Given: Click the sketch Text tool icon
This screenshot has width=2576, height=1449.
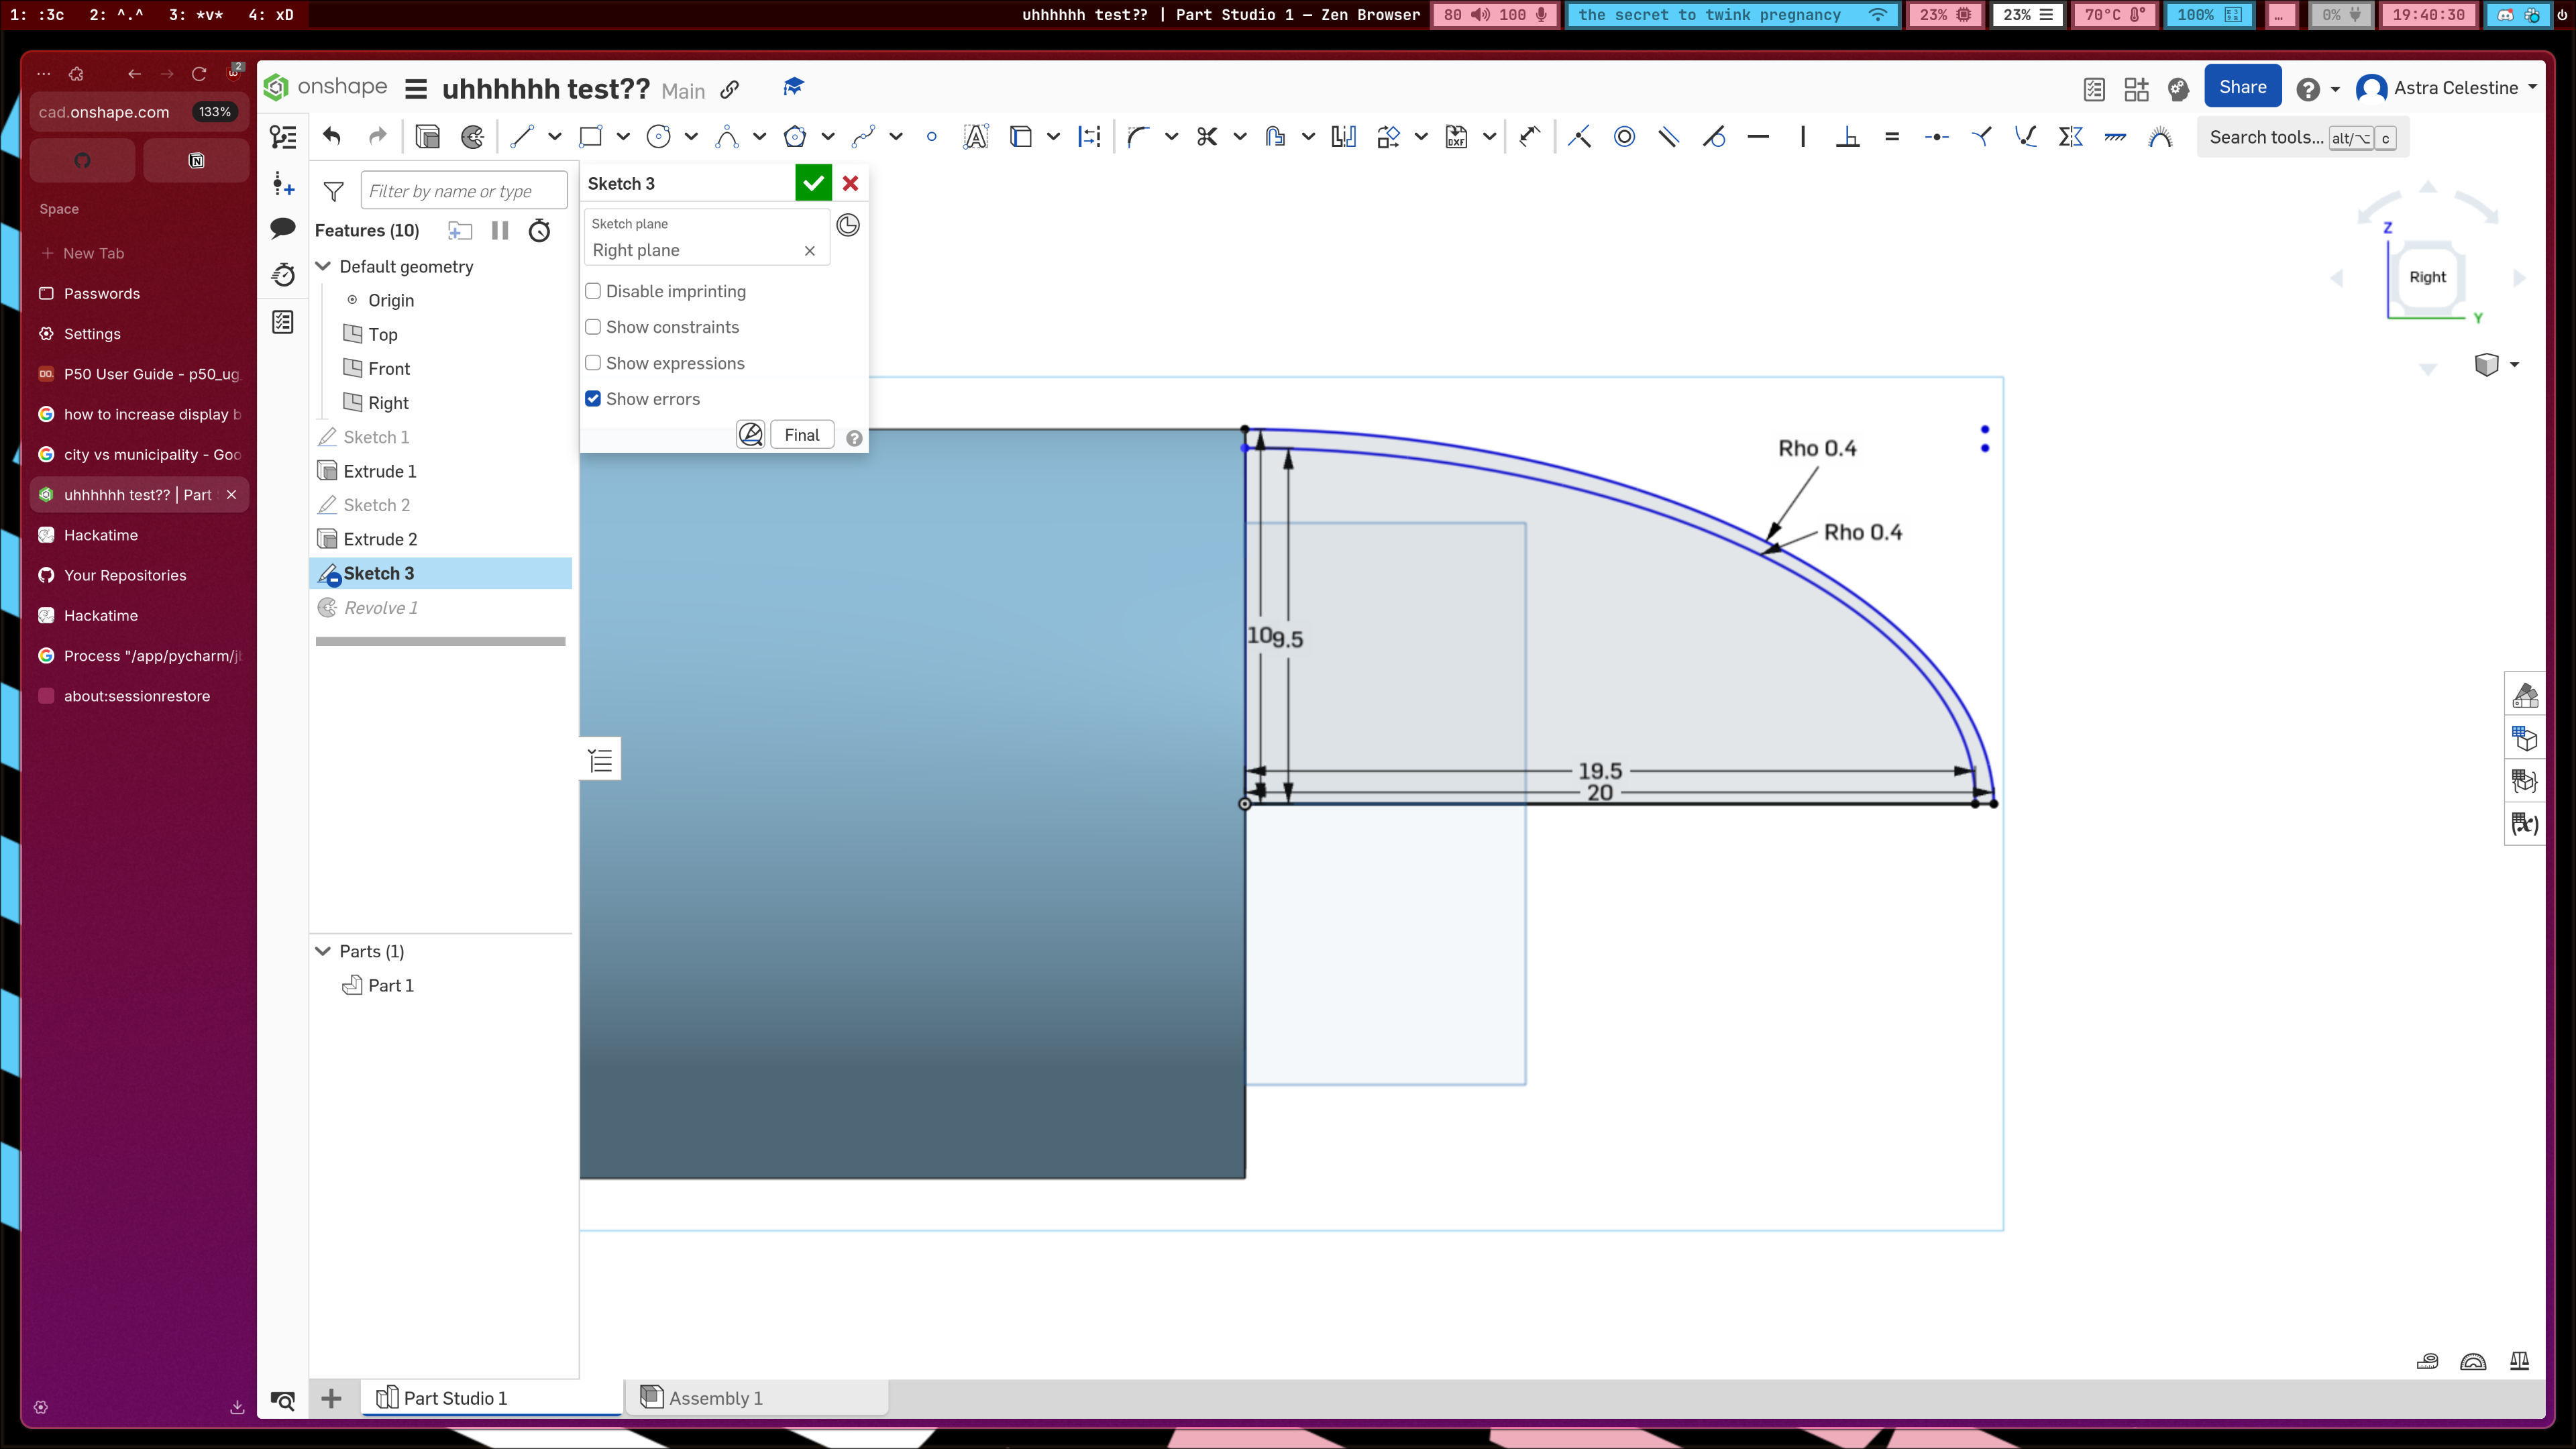Looking at the screenshot, I should 975,137.
